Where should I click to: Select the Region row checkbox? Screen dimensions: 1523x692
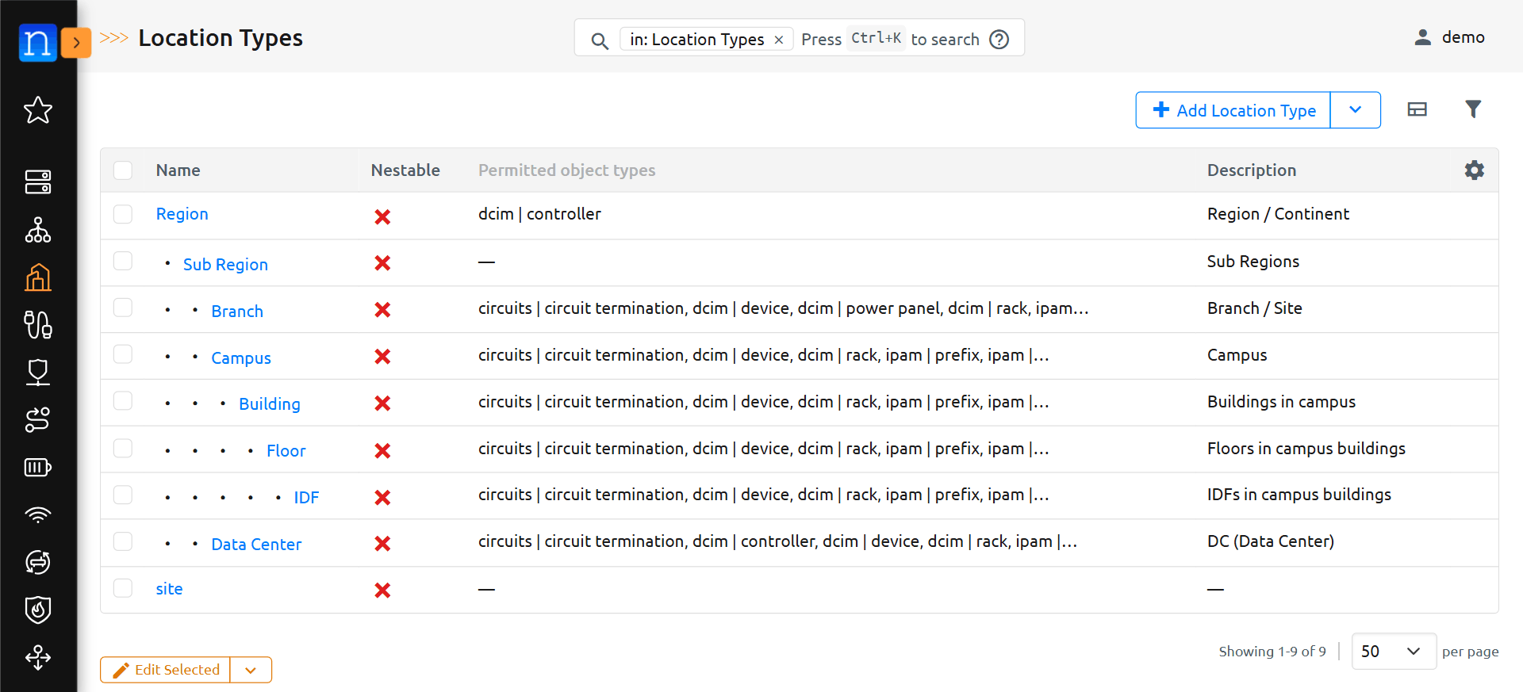123,214
